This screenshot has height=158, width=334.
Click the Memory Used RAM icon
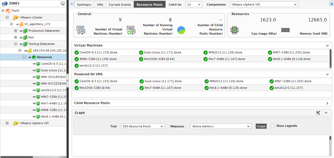click(285, 30)
